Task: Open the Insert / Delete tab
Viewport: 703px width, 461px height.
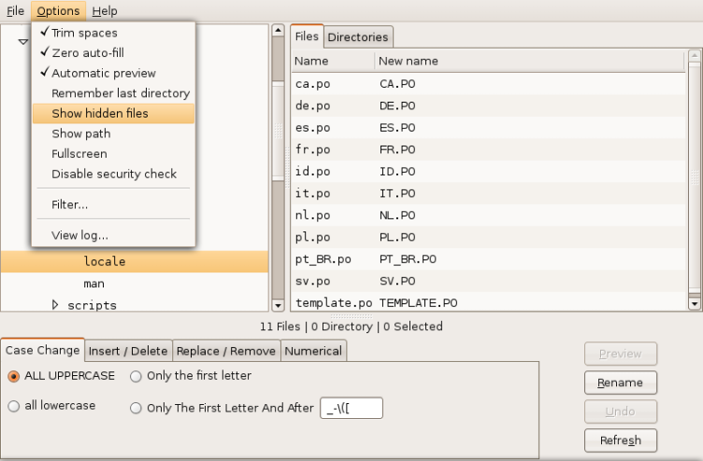Action: pyautogui.click(x=129, y=351)
